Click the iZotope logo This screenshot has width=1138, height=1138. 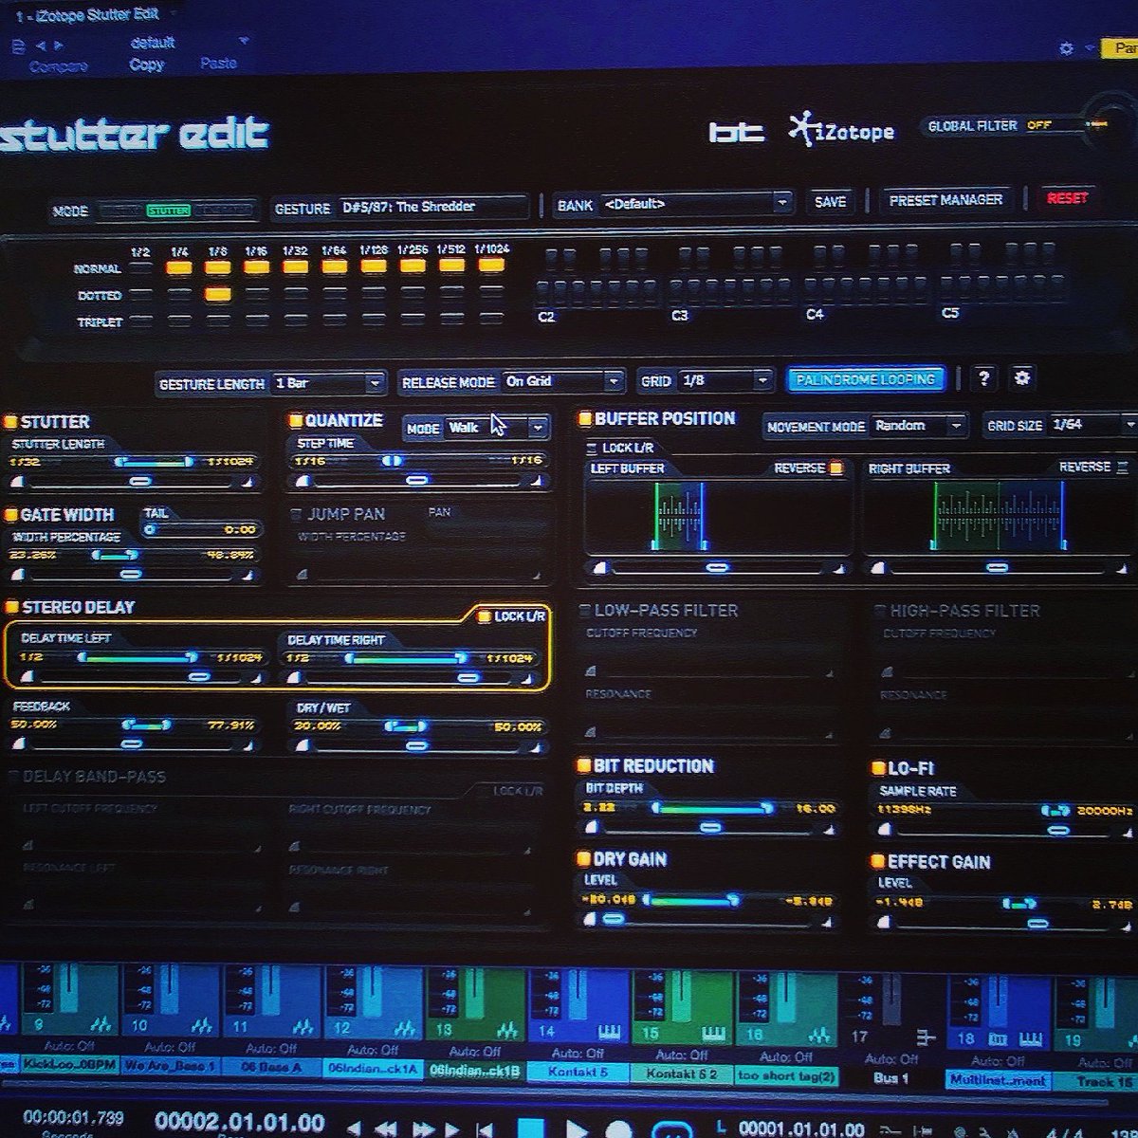pyautogui.click(x=841, y=130)
